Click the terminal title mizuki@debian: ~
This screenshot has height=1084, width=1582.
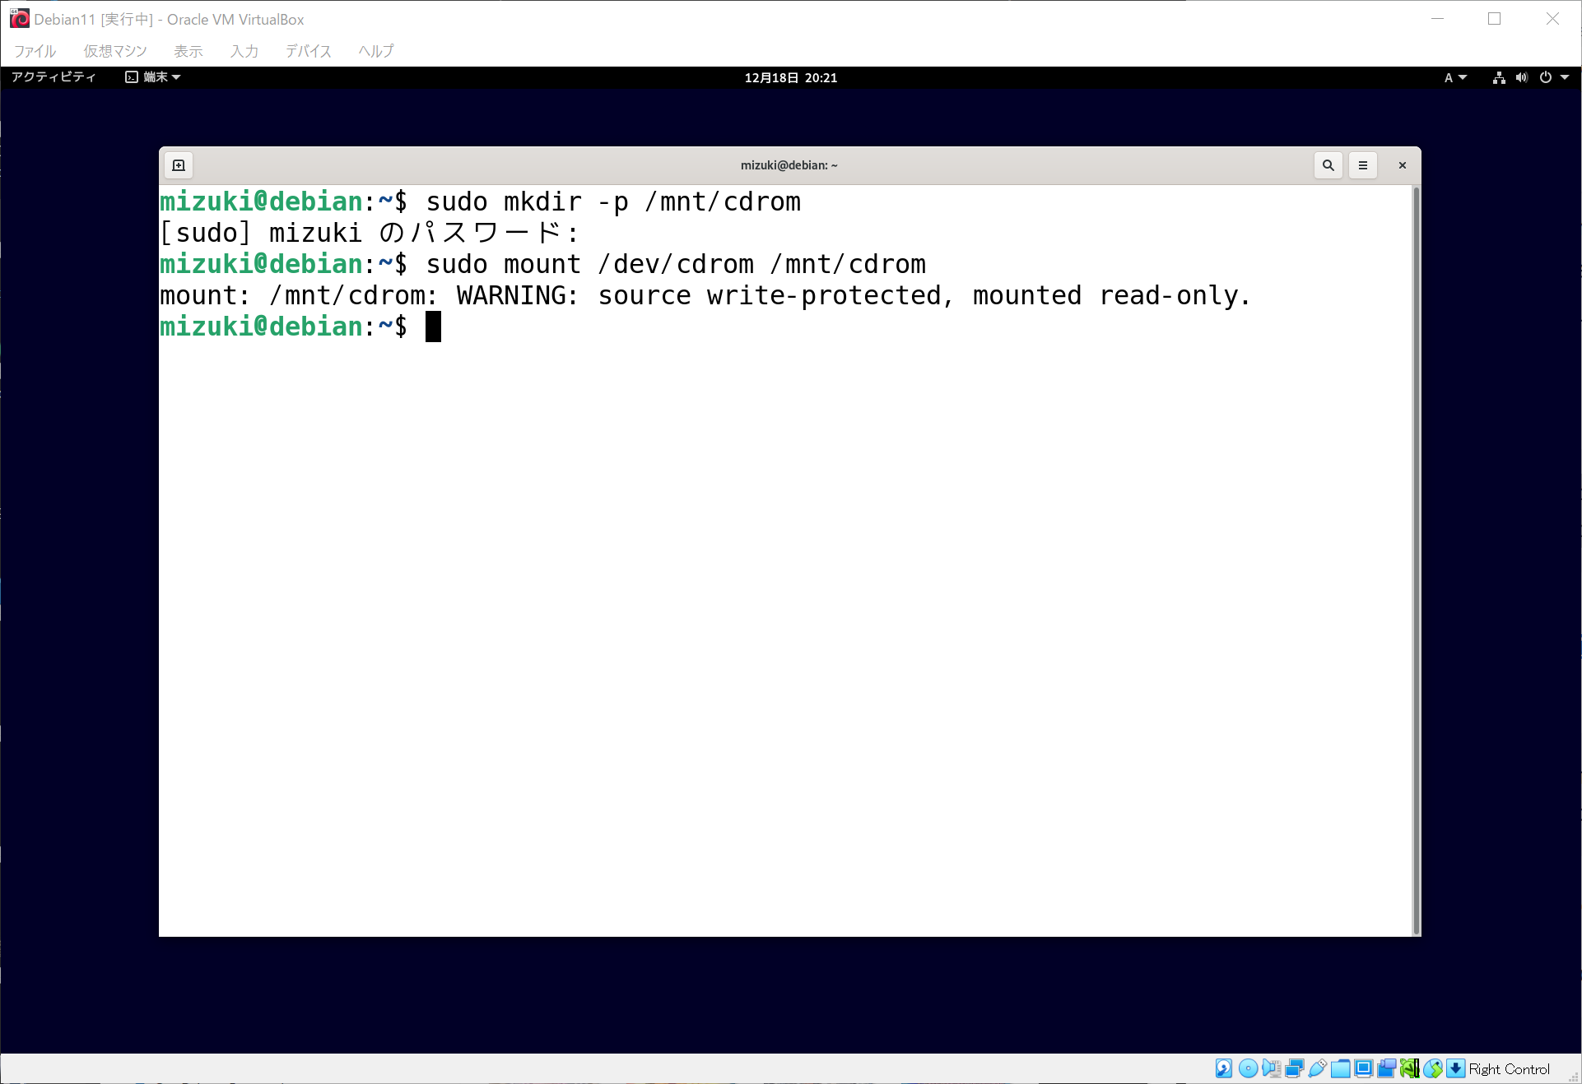coord(789,165)
